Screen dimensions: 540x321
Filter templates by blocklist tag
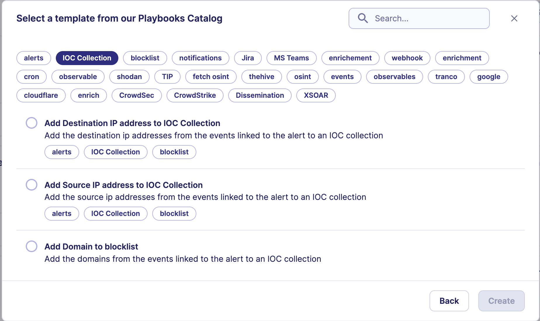click(x=145, y=58)
